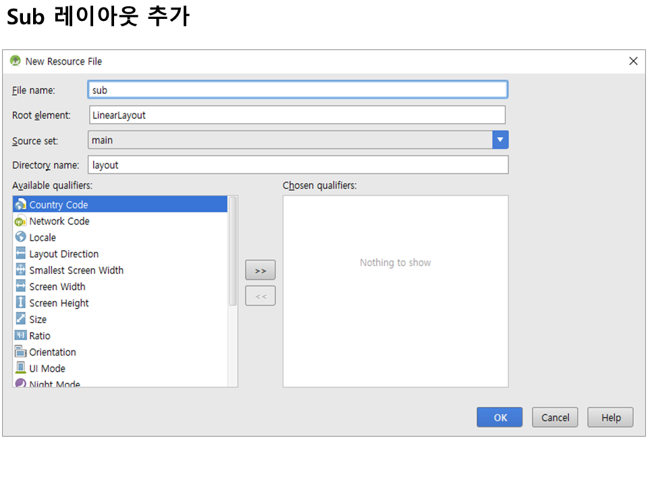Select Screen Width in qualifiers list

[57, 287]
